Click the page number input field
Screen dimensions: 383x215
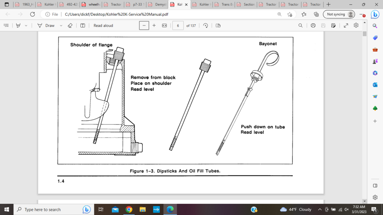[x=178, y=25]
